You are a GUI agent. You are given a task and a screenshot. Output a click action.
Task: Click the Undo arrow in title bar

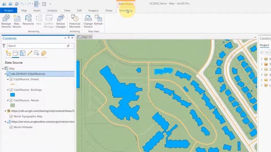tap(22, 4)
